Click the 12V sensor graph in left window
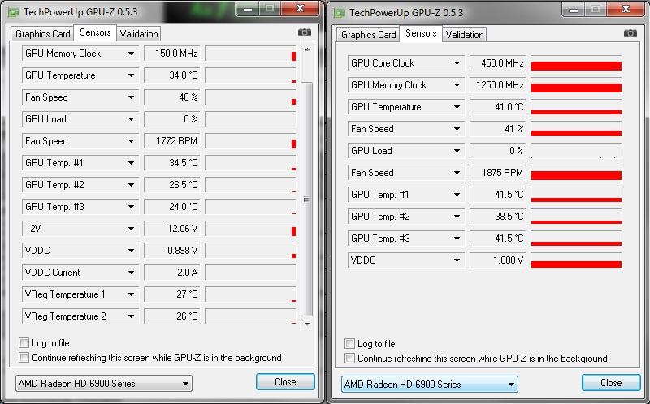This screenshot has height=404, width=650. [251, 229]
